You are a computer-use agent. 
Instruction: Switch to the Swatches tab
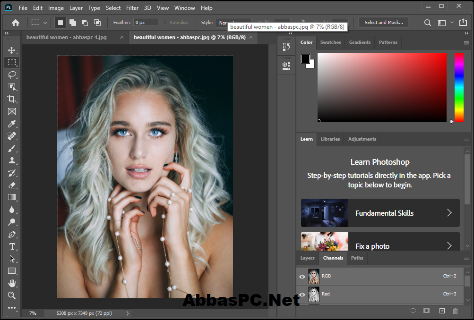pyautogui.click(x=330, y=42)
